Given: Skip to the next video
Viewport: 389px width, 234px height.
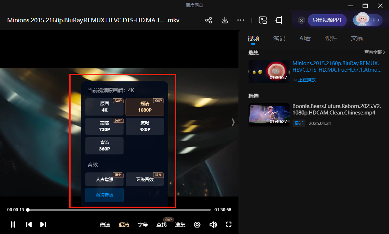Looking at the screenshot, I should click(43, 225).
